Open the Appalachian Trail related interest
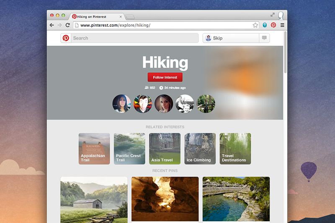The image size is (335, 223). click(94, 149)
